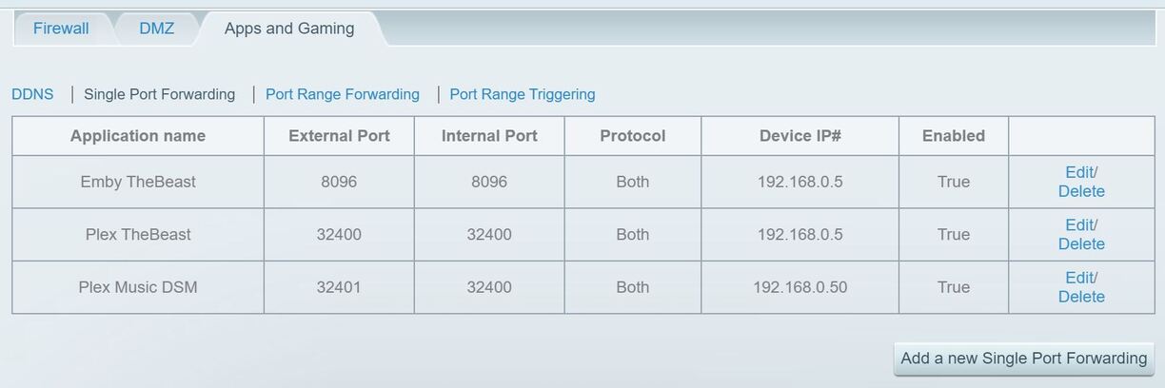Open the DDNS section

32,94
